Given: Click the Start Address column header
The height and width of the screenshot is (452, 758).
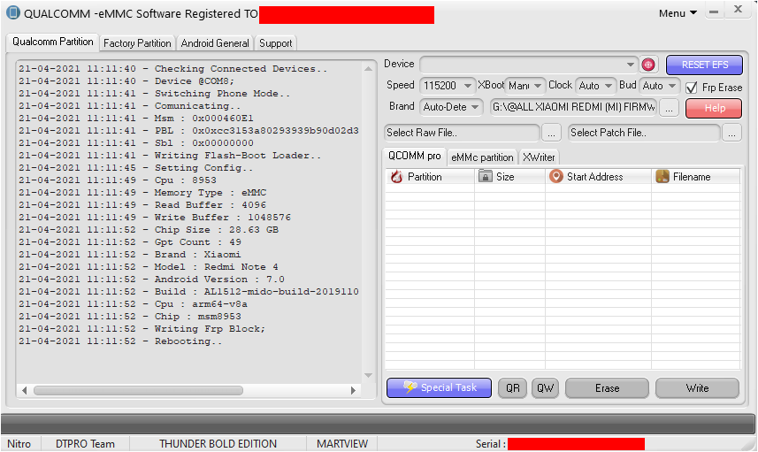Looking at the screenshot, I should [x=599, y=176].
